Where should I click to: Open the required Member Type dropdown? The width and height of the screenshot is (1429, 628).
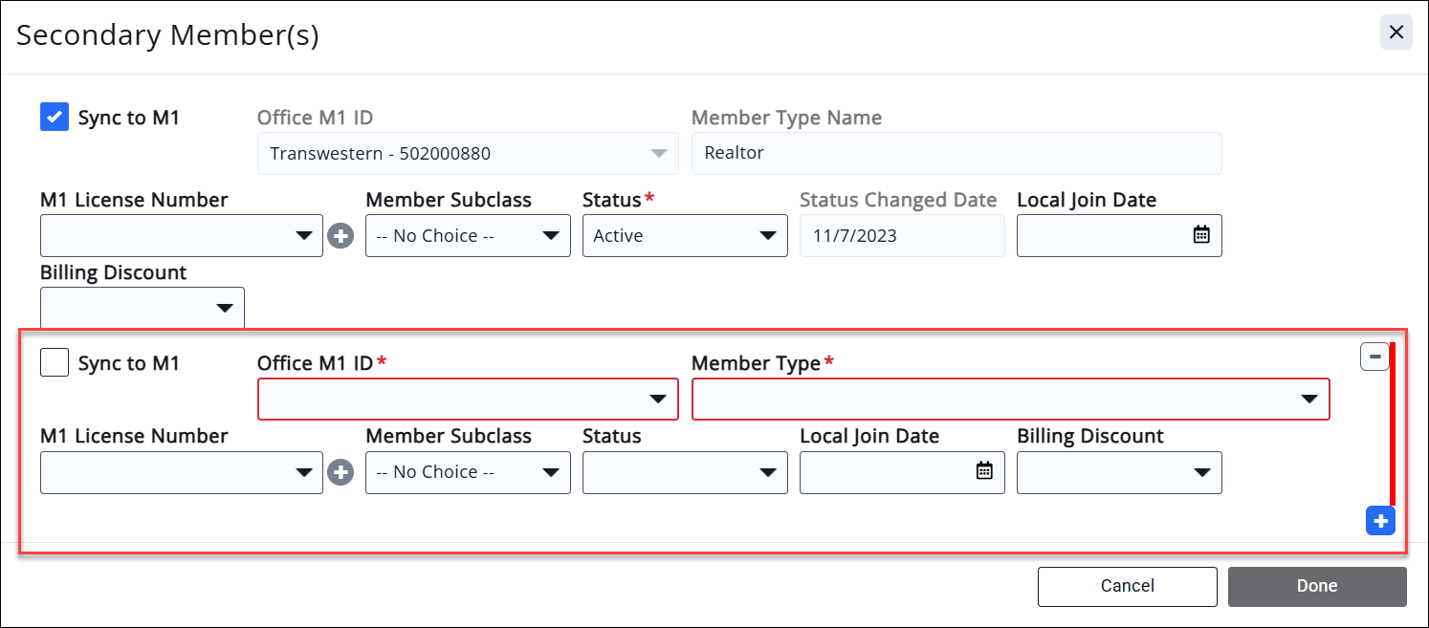1010,400
